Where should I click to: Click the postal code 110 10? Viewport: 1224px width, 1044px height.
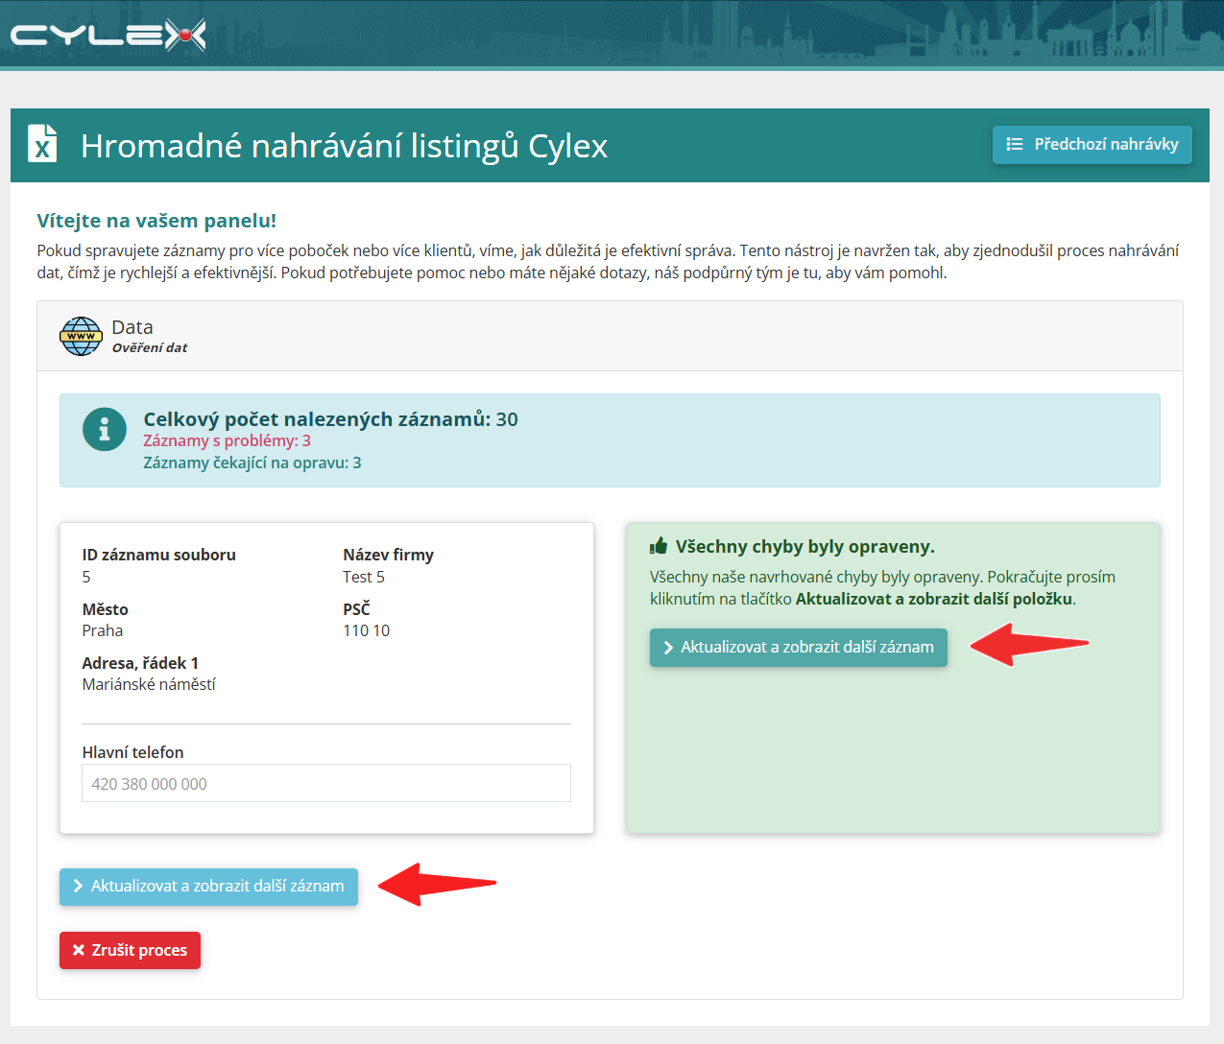367,630
